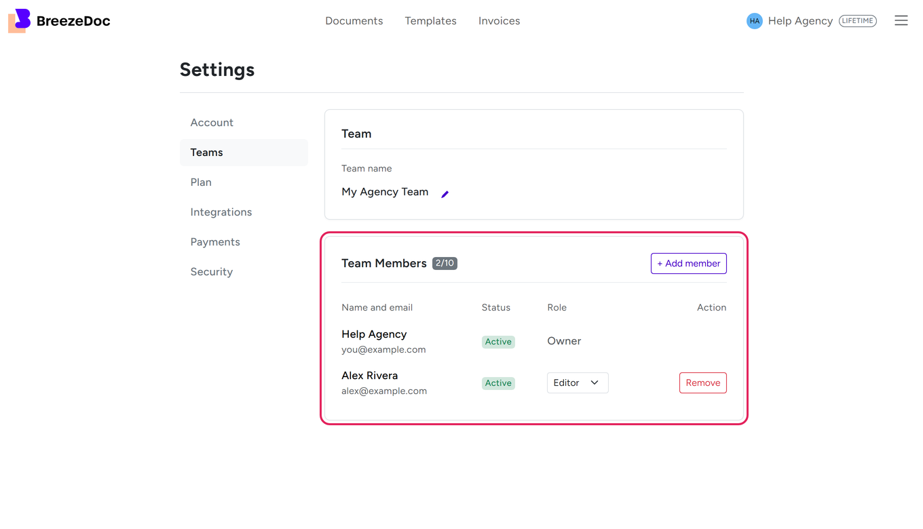923x529 pixels.
Task: Click the Owner role text
Action: coord(564,341)
